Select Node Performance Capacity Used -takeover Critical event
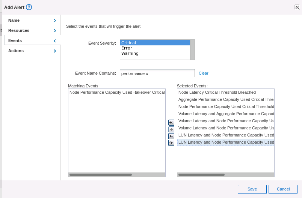 [x=117, y=92]
